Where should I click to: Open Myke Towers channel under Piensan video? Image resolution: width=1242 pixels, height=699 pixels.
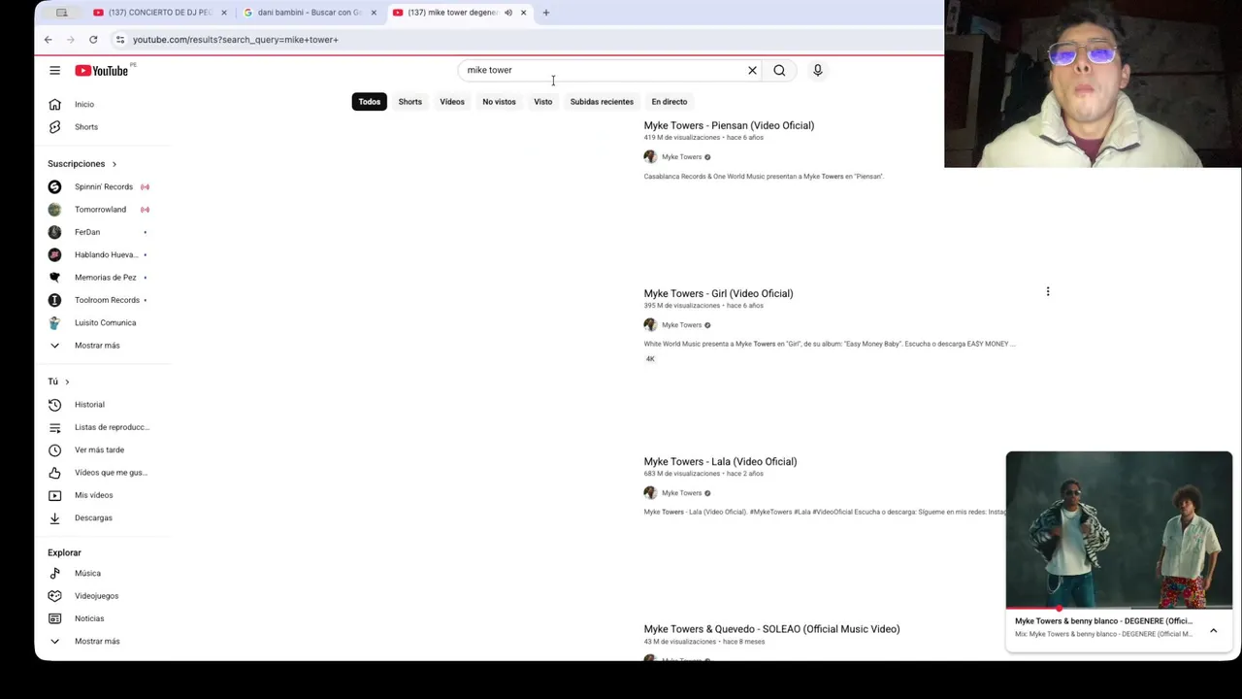click(x=681, y=157)
